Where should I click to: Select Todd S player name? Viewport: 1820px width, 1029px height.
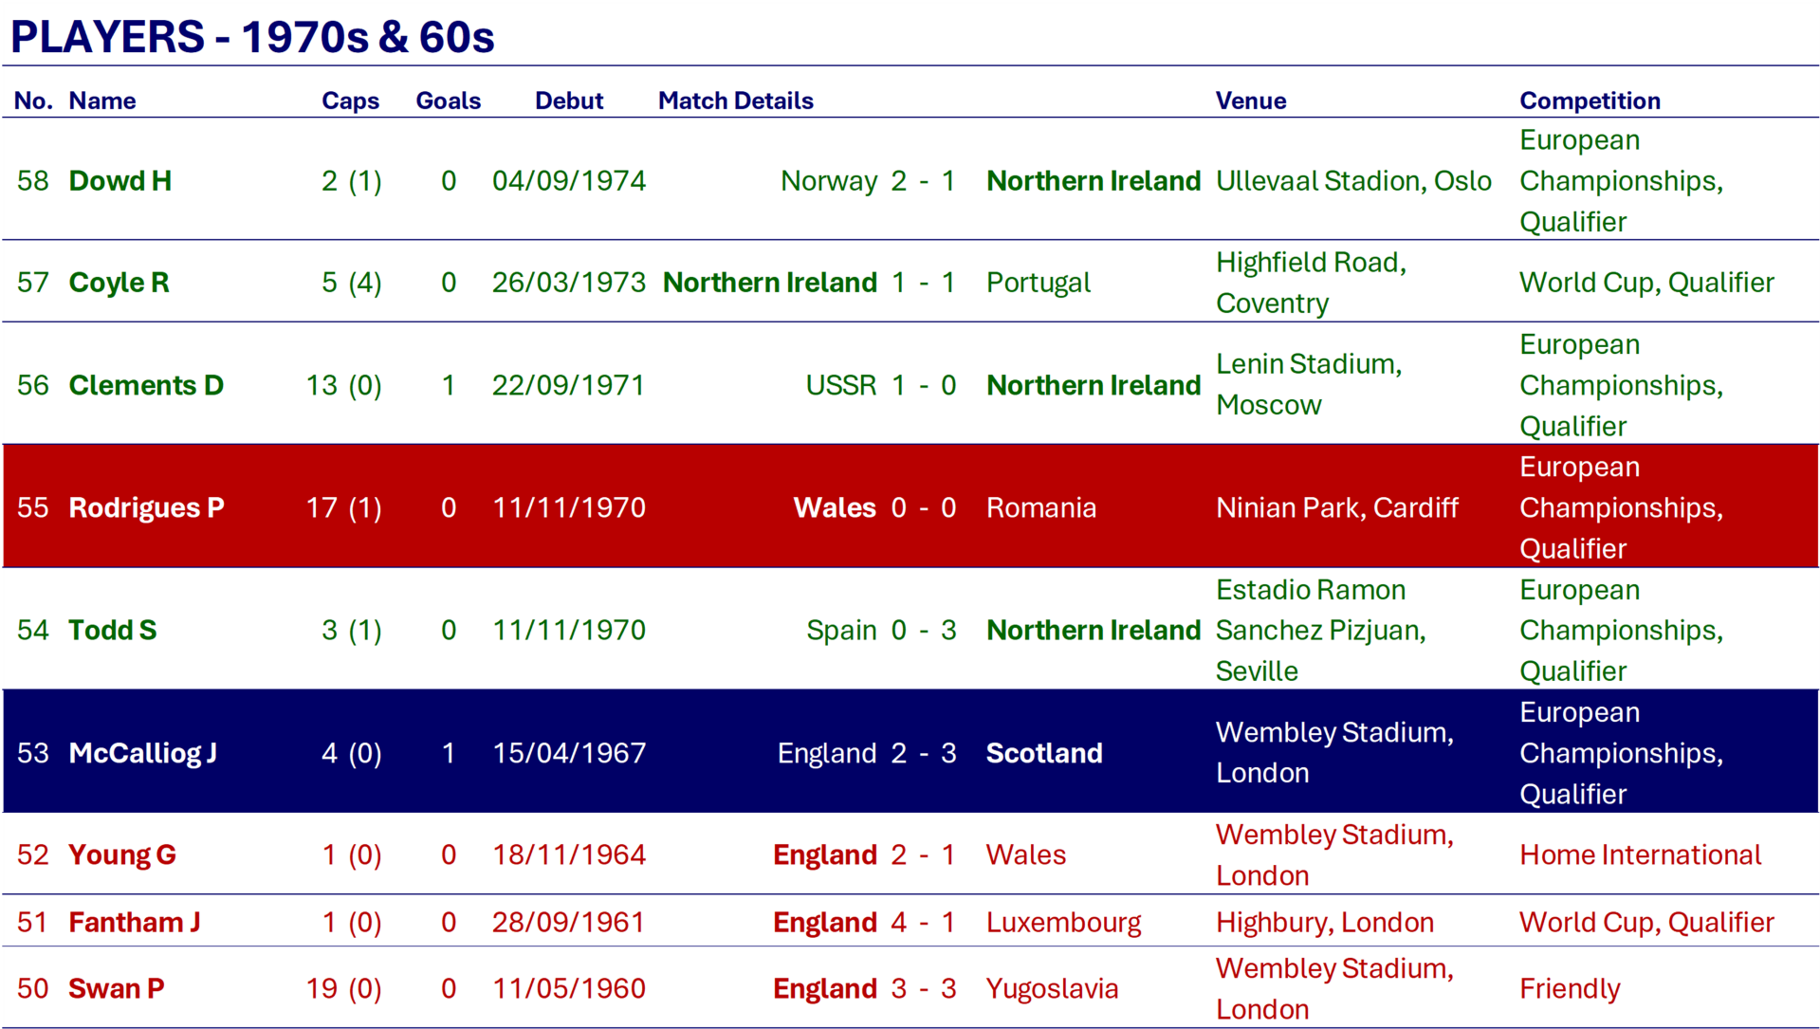tap(113, 630)
